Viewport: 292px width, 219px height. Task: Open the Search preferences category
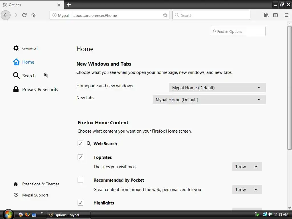pos(24,76)
